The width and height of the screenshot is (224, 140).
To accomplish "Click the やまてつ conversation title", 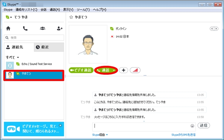I will [81, 17].
